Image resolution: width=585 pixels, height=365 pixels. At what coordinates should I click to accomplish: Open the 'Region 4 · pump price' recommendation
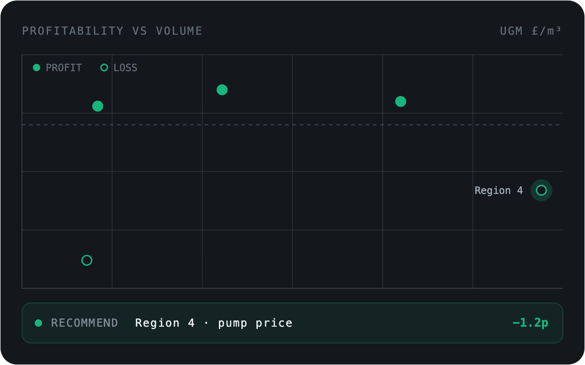292,323
